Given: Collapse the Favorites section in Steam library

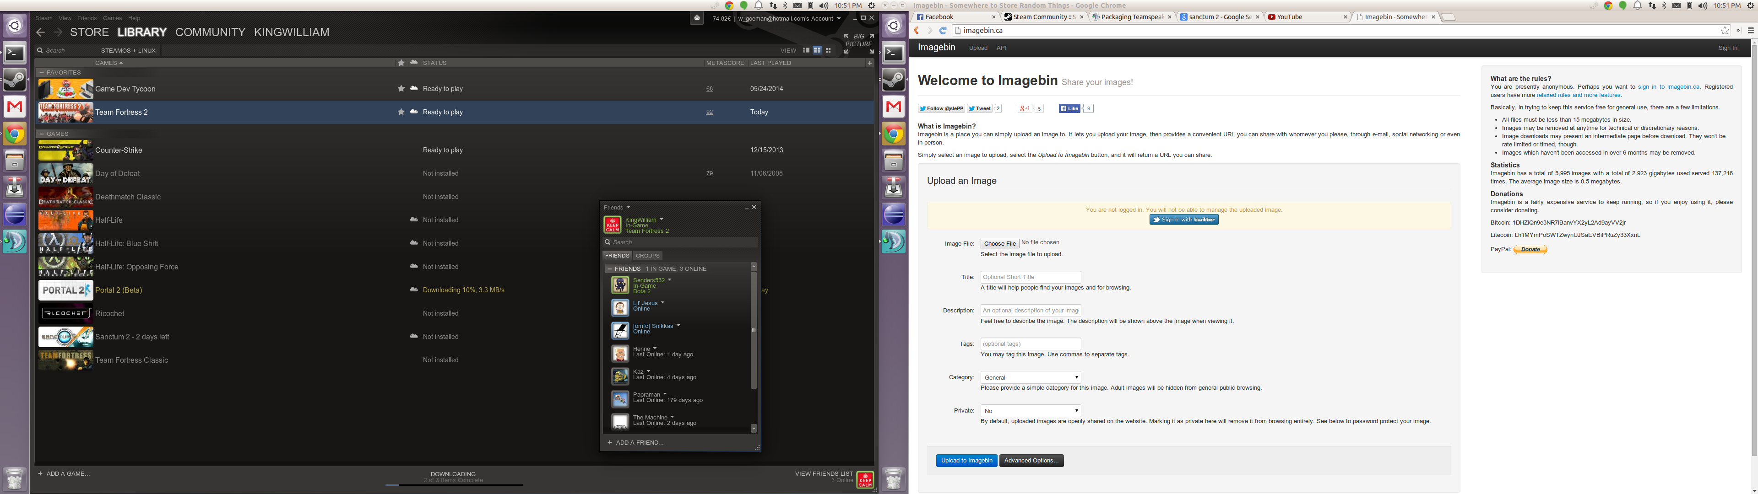Looking at the screenshot, I should click(x=42, y=72).
